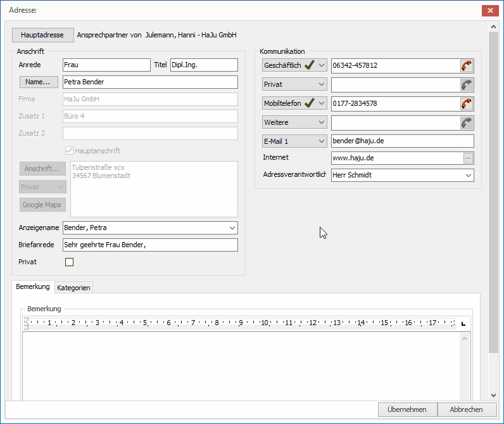Viewport: 504px width, 424px height.
Task: Click the Internet field www.haju.de
Action: [397, 158]
